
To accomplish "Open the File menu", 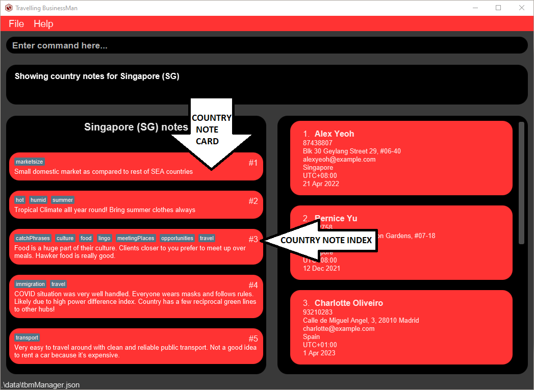I will (16, 23).
